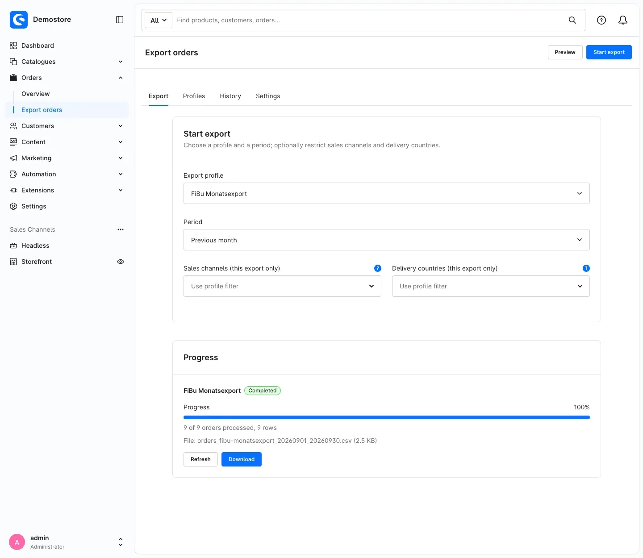Open the Delivery countries filter dropdown
Image resolution: width=643 pixels, height=558 pixels.
click(491, 286)
